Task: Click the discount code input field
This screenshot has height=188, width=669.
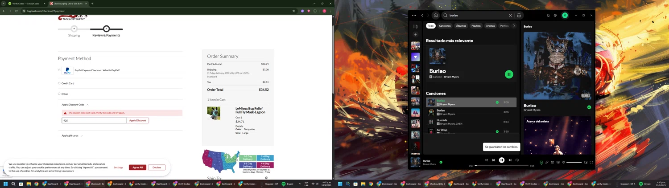Action: 94,120
